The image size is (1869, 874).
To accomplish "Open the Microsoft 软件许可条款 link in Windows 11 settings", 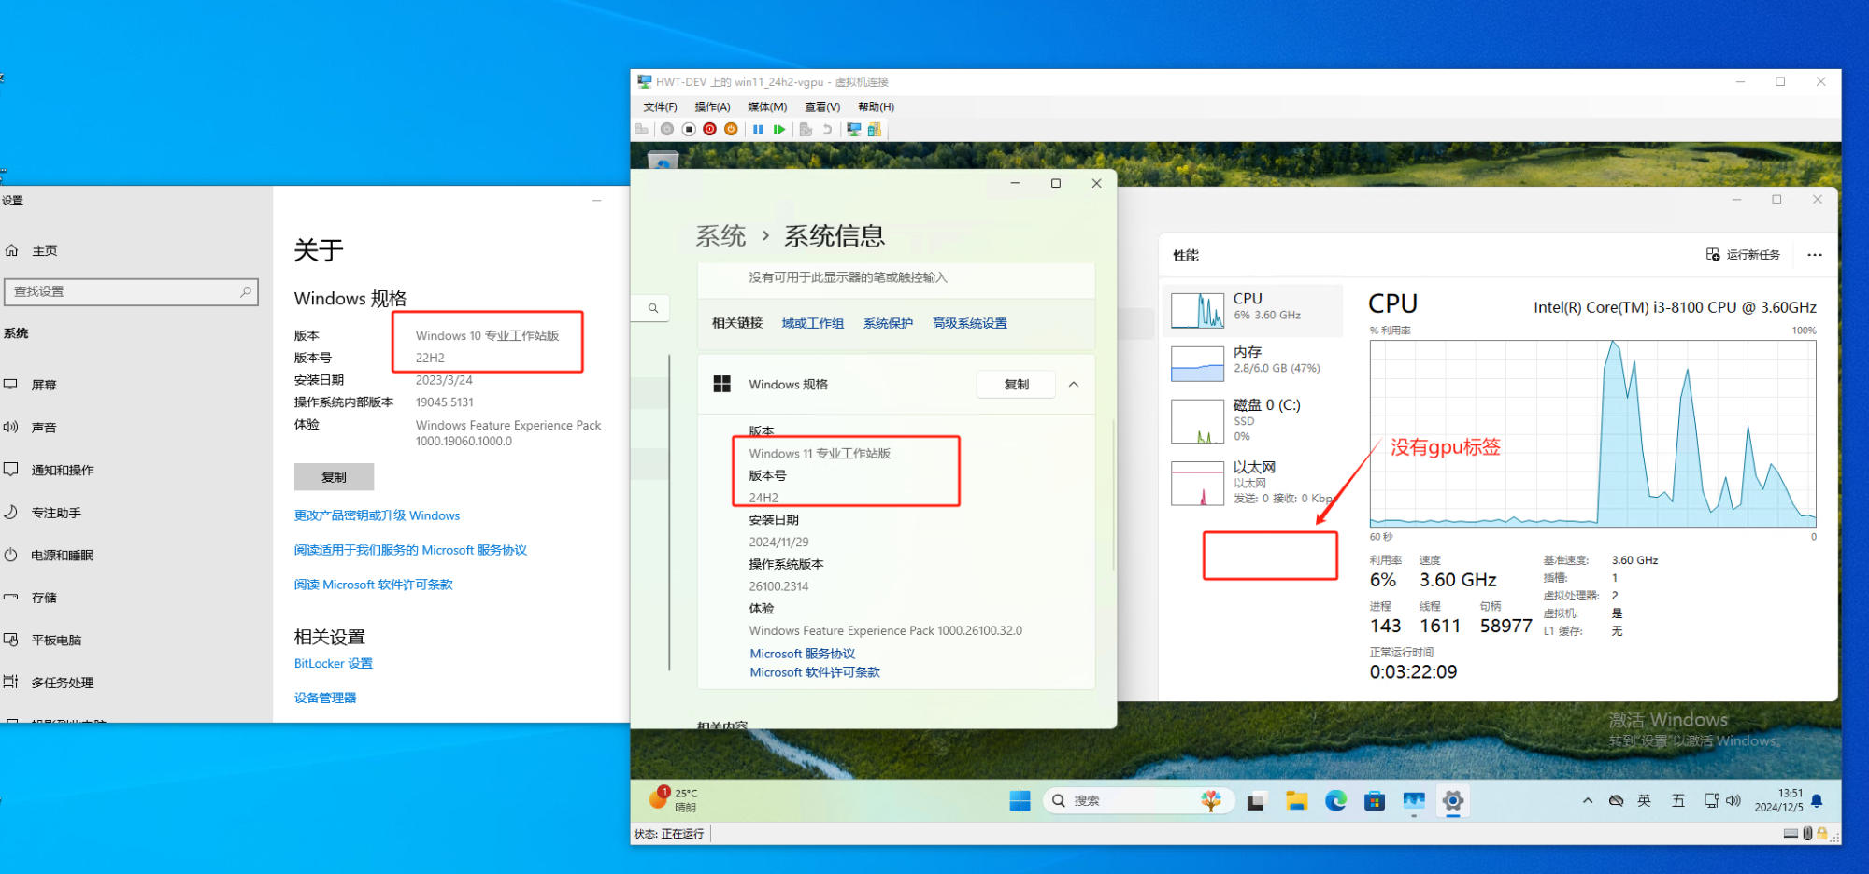I will [814, 672].
